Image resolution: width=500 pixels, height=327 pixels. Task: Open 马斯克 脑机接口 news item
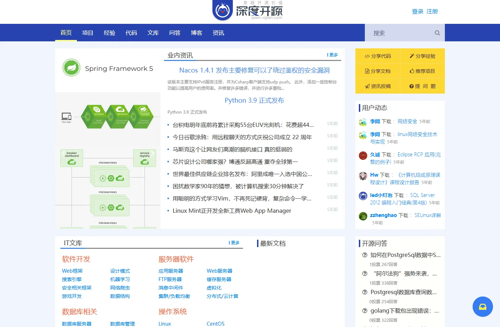tap(232, 149)
